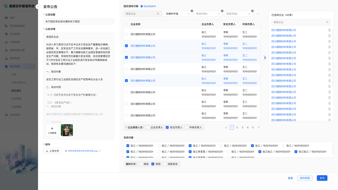338x190 pixels.
Task: Select page 1 in pagination
Action: pyautogui.click(x=232, y=128)
